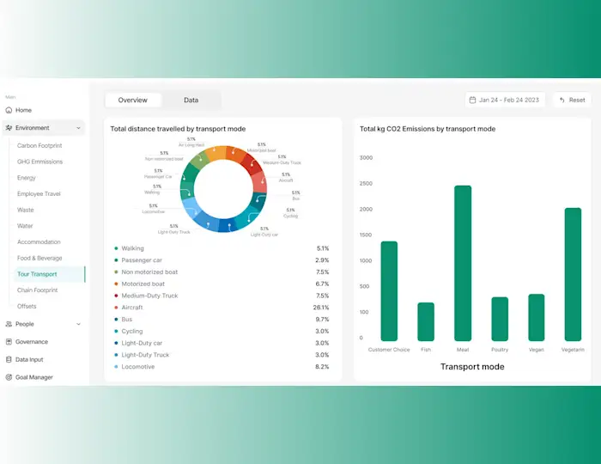The height and width of the screenshot is (464, 601).
Task: Click the Poultry bar in chart
Action: [x=500, y=319]
